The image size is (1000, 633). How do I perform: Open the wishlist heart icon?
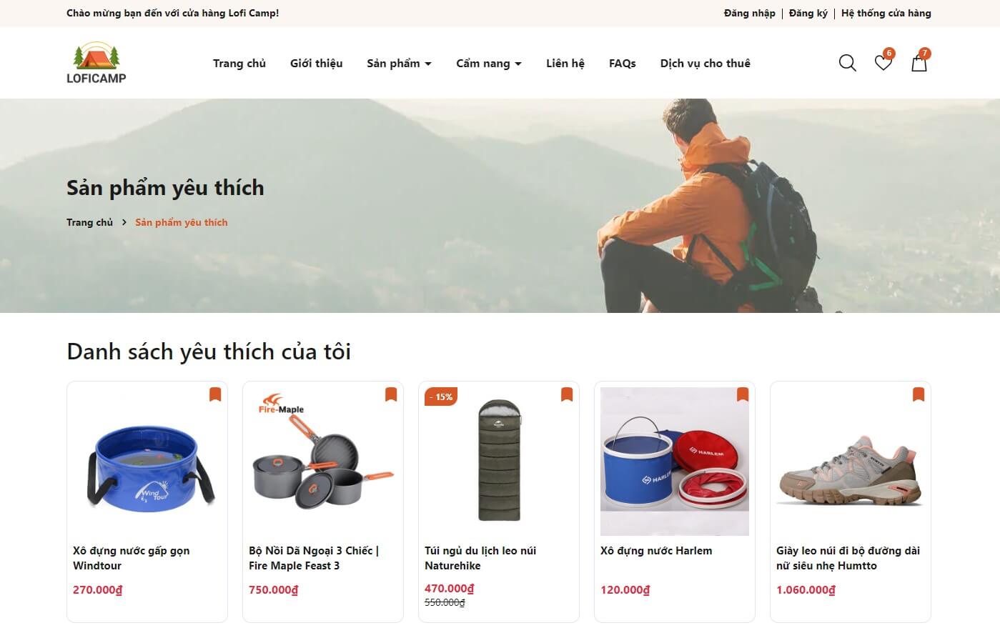883,63
